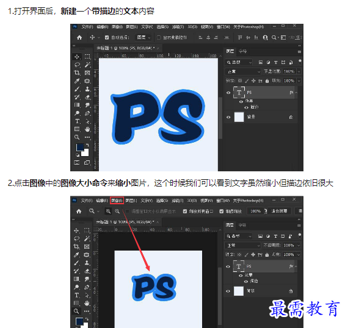Click the Home icon in the second screenshot
Viewport: 345px width, 328px height.
[79, 212]
